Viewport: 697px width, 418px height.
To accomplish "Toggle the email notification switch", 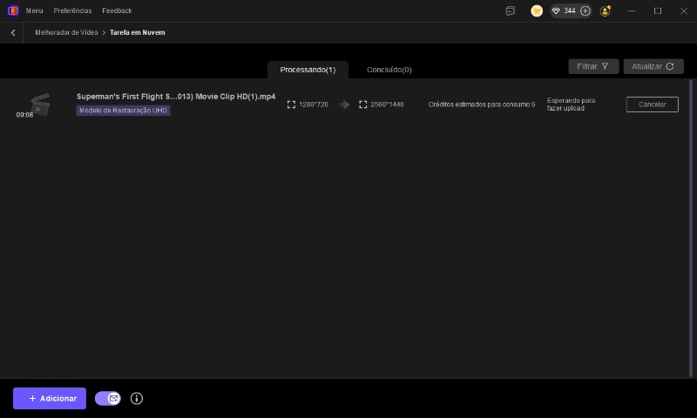I will [108, 399].
